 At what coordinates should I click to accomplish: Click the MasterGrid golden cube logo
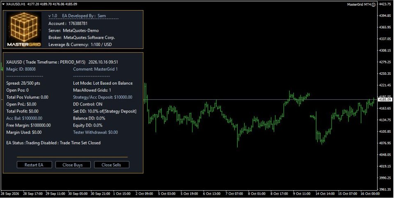click(24, 29)
